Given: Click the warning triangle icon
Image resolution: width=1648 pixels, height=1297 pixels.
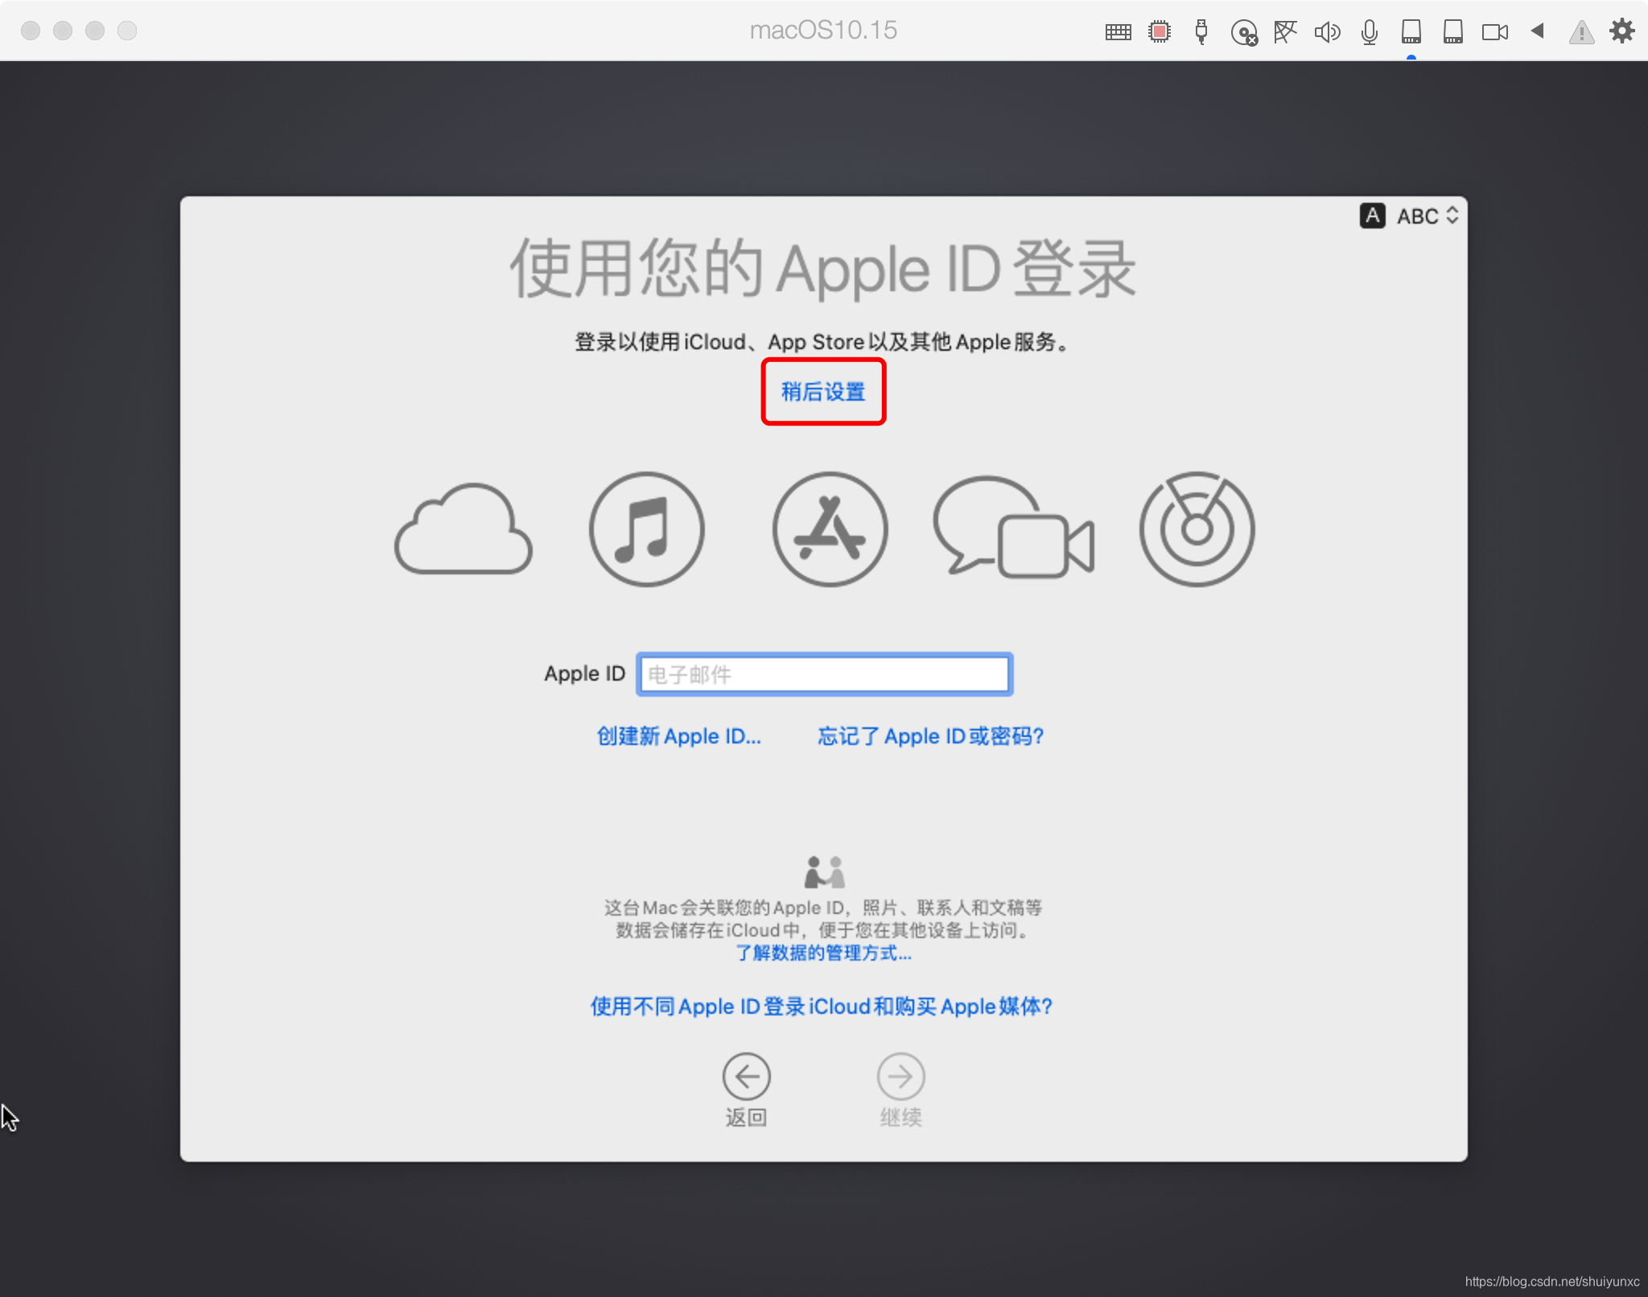Looking at the screenshot, I should [x=1581, y=33].
